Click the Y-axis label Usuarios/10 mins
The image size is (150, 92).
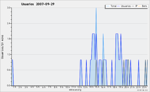2,47
